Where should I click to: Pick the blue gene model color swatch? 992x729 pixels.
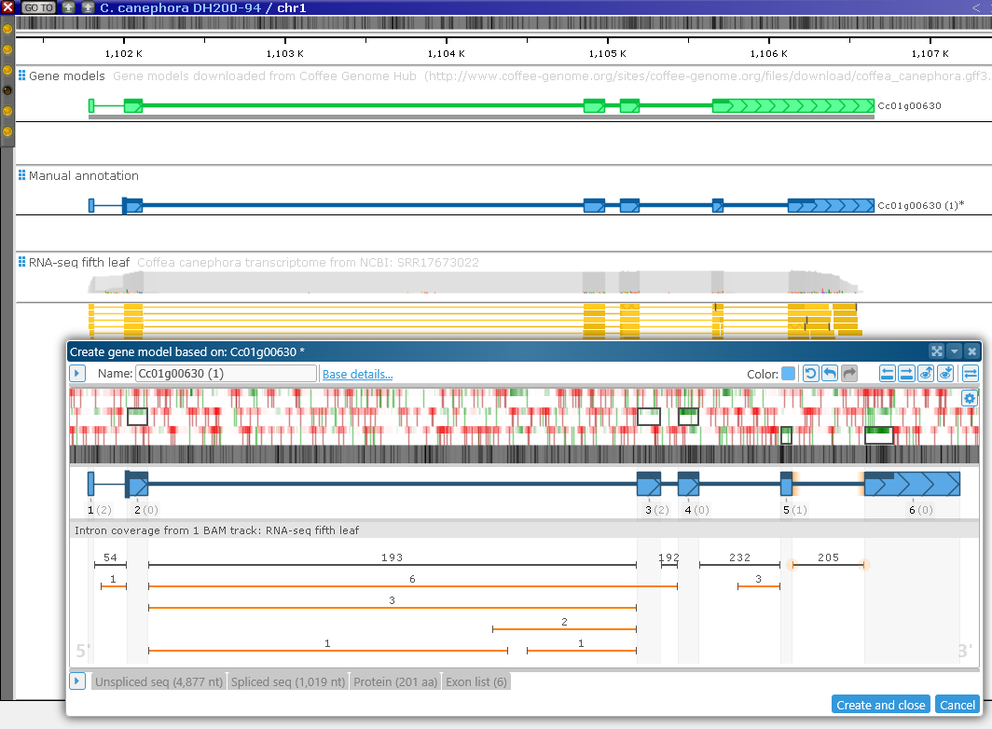788,374
